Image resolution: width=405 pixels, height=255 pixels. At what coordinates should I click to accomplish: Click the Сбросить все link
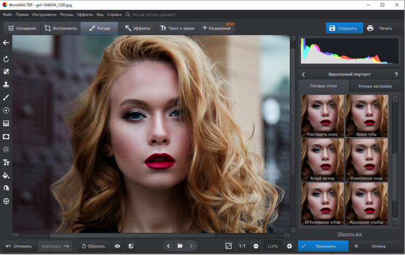349,234
